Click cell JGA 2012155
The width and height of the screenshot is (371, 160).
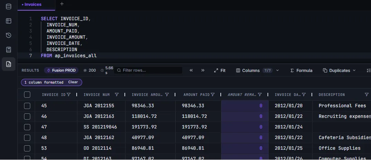99,106
